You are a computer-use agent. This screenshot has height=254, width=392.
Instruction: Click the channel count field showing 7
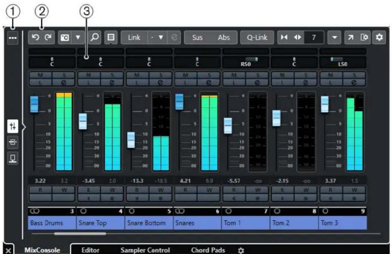314,38
